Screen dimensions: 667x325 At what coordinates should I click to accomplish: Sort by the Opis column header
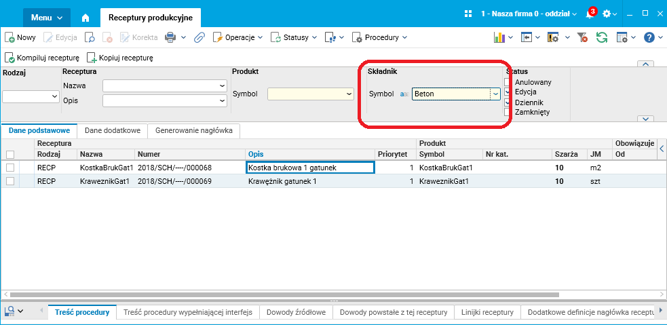309,154
